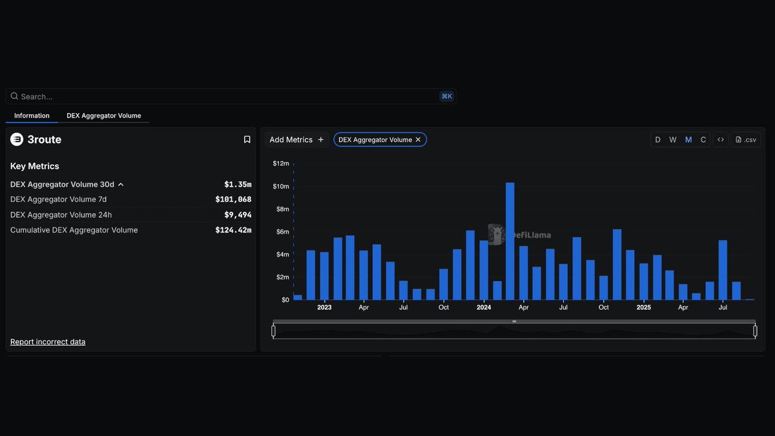This screenshot has width=775, height=436.
Task: Download the chart as .csv
Action: 746,140
